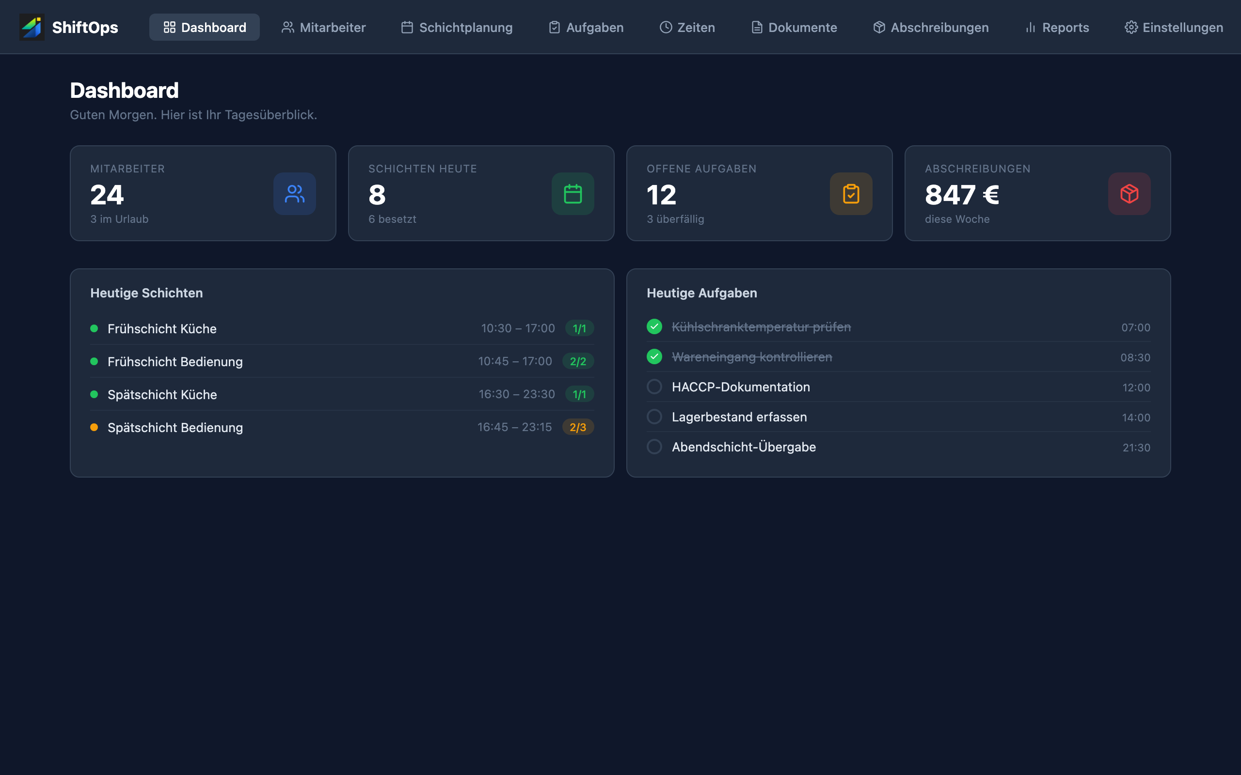Switch to the Schichtplanung tab
The height and width of the screenshot is (775, 1241).
point(456,27)
